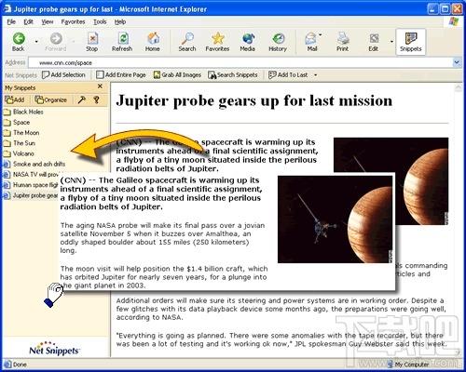The image size is (466, 372).
Task: Click Add in My Snippets panel
Action: click(x=15, y=100)
